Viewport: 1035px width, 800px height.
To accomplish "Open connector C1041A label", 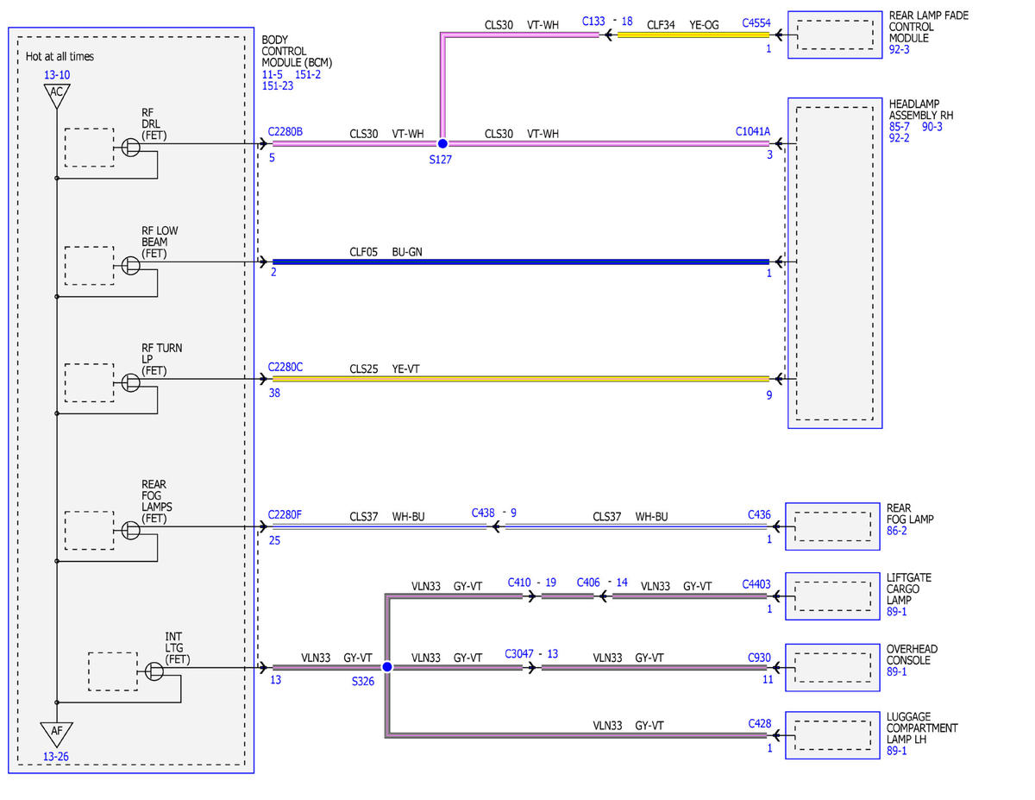I will [x=753, y=131].
